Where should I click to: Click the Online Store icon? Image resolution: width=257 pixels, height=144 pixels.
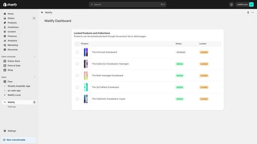pos(5,61)
